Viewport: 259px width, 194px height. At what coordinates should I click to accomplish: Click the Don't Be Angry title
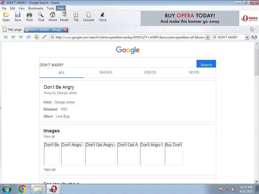pos(59,87)
